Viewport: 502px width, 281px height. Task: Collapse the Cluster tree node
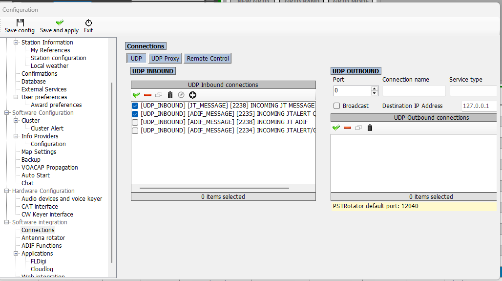[x=16, y=121]
